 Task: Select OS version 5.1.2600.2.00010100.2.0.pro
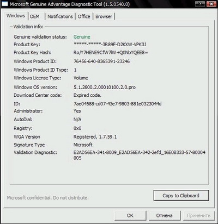tap(105, 87)
